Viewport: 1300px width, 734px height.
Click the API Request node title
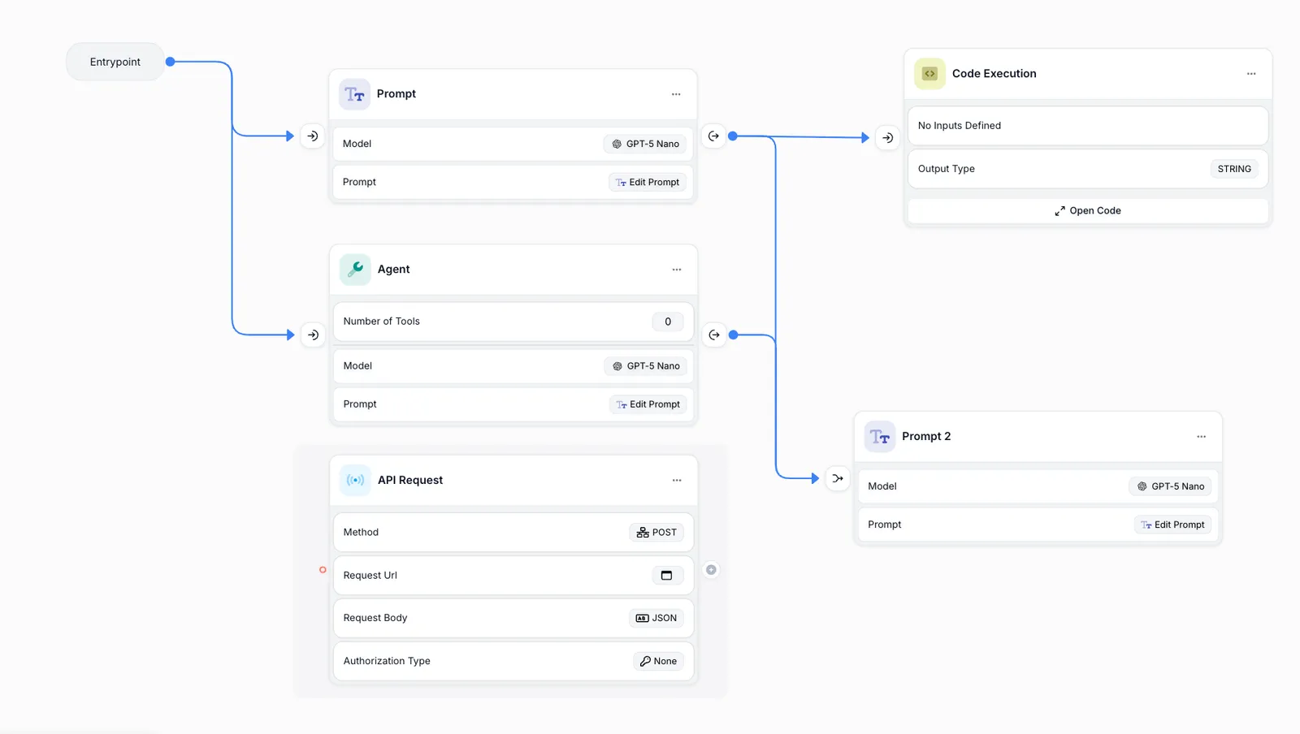pyautogui.click(x=410, y=480)
